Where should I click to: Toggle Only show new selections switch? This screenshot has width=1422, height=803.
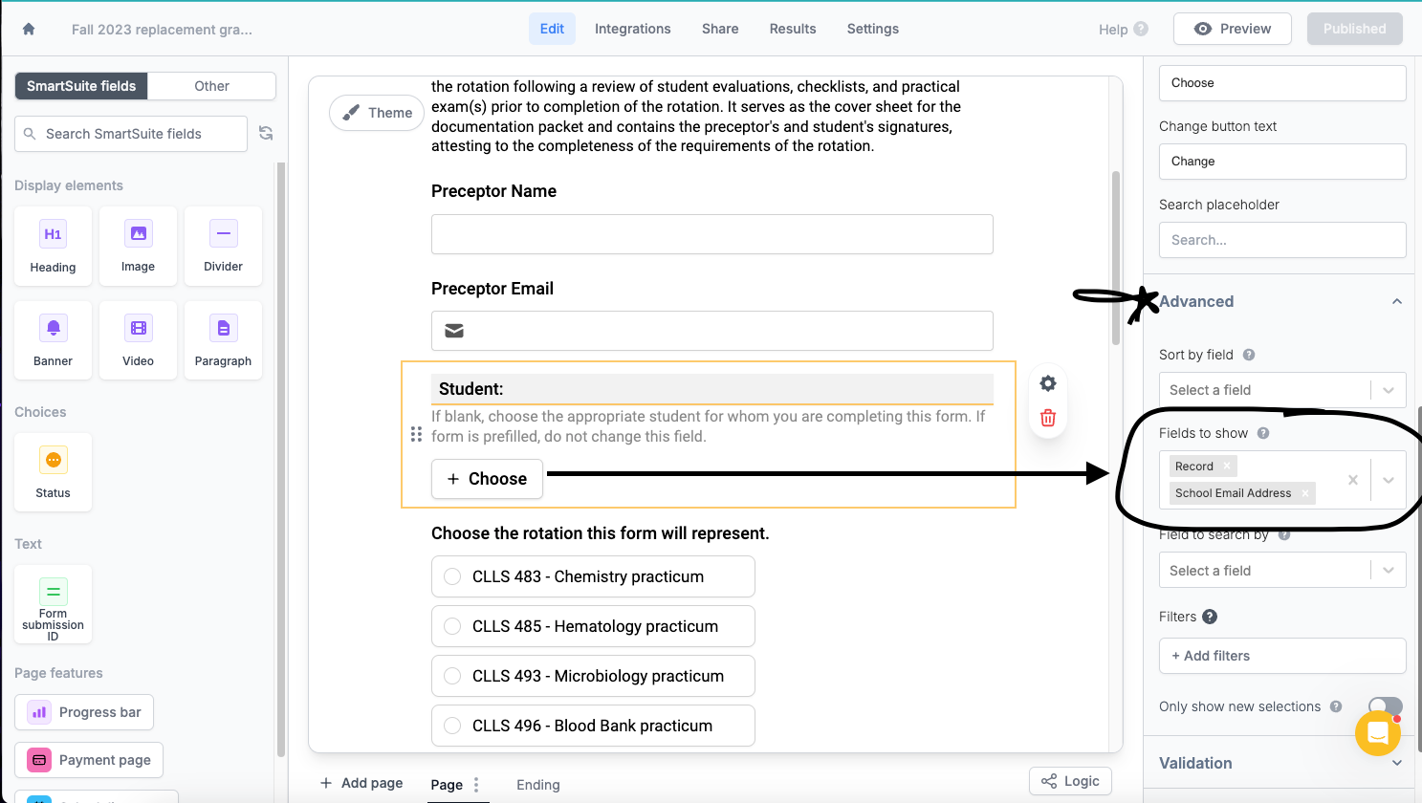pos(1384,706)
